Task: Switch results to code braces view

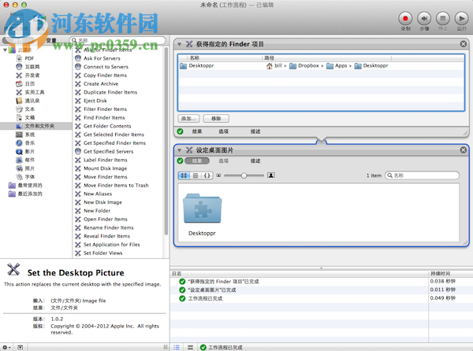Action: tap(207, 175)
